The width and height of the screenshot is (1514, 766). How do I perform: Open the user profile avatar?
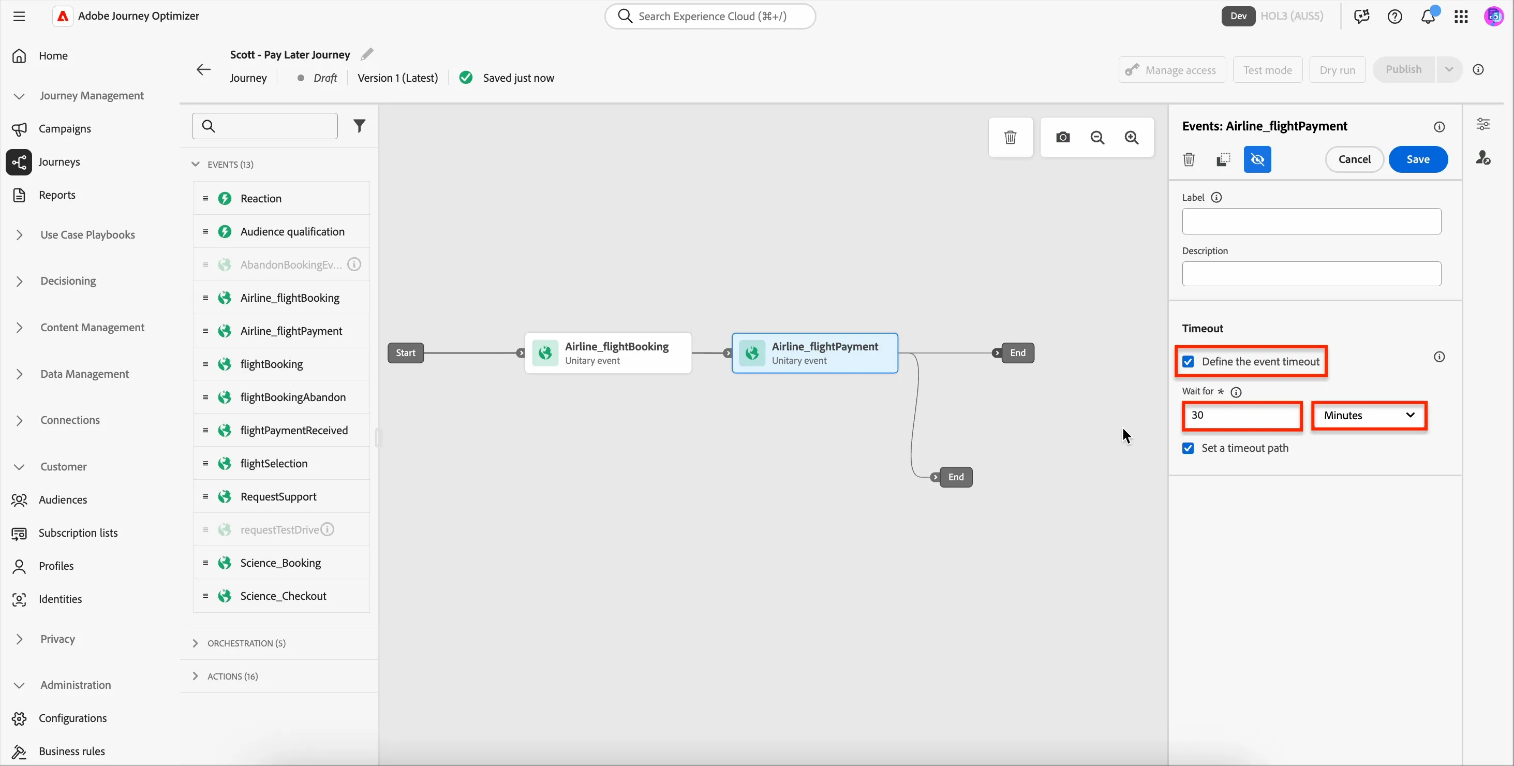pyautogui.click(x=1494, y=16)
